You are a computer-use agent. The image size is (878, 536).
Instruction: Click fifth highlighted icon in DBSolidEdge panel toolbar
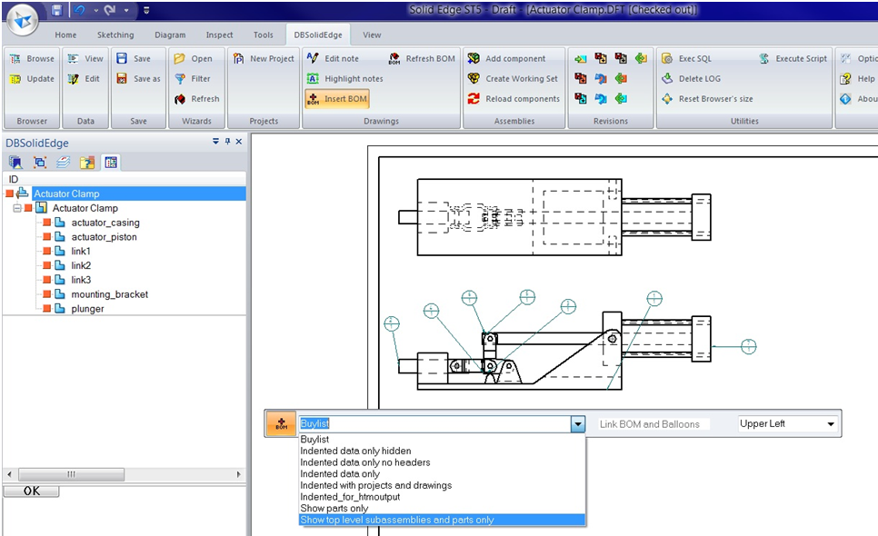click(111, 163)
